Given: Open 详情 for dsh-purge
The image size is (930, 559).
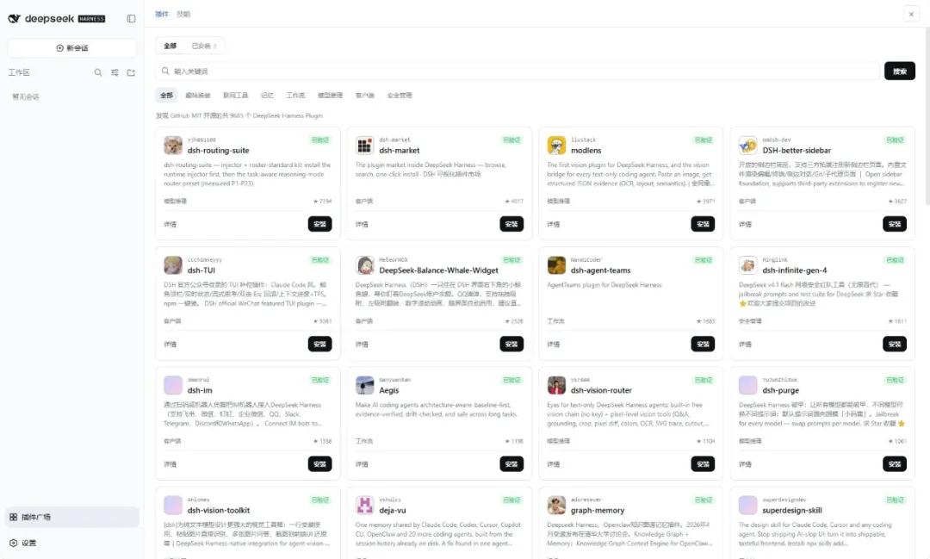Looking at the screenshot, I should pyautogui.click(x=745, y=464).
